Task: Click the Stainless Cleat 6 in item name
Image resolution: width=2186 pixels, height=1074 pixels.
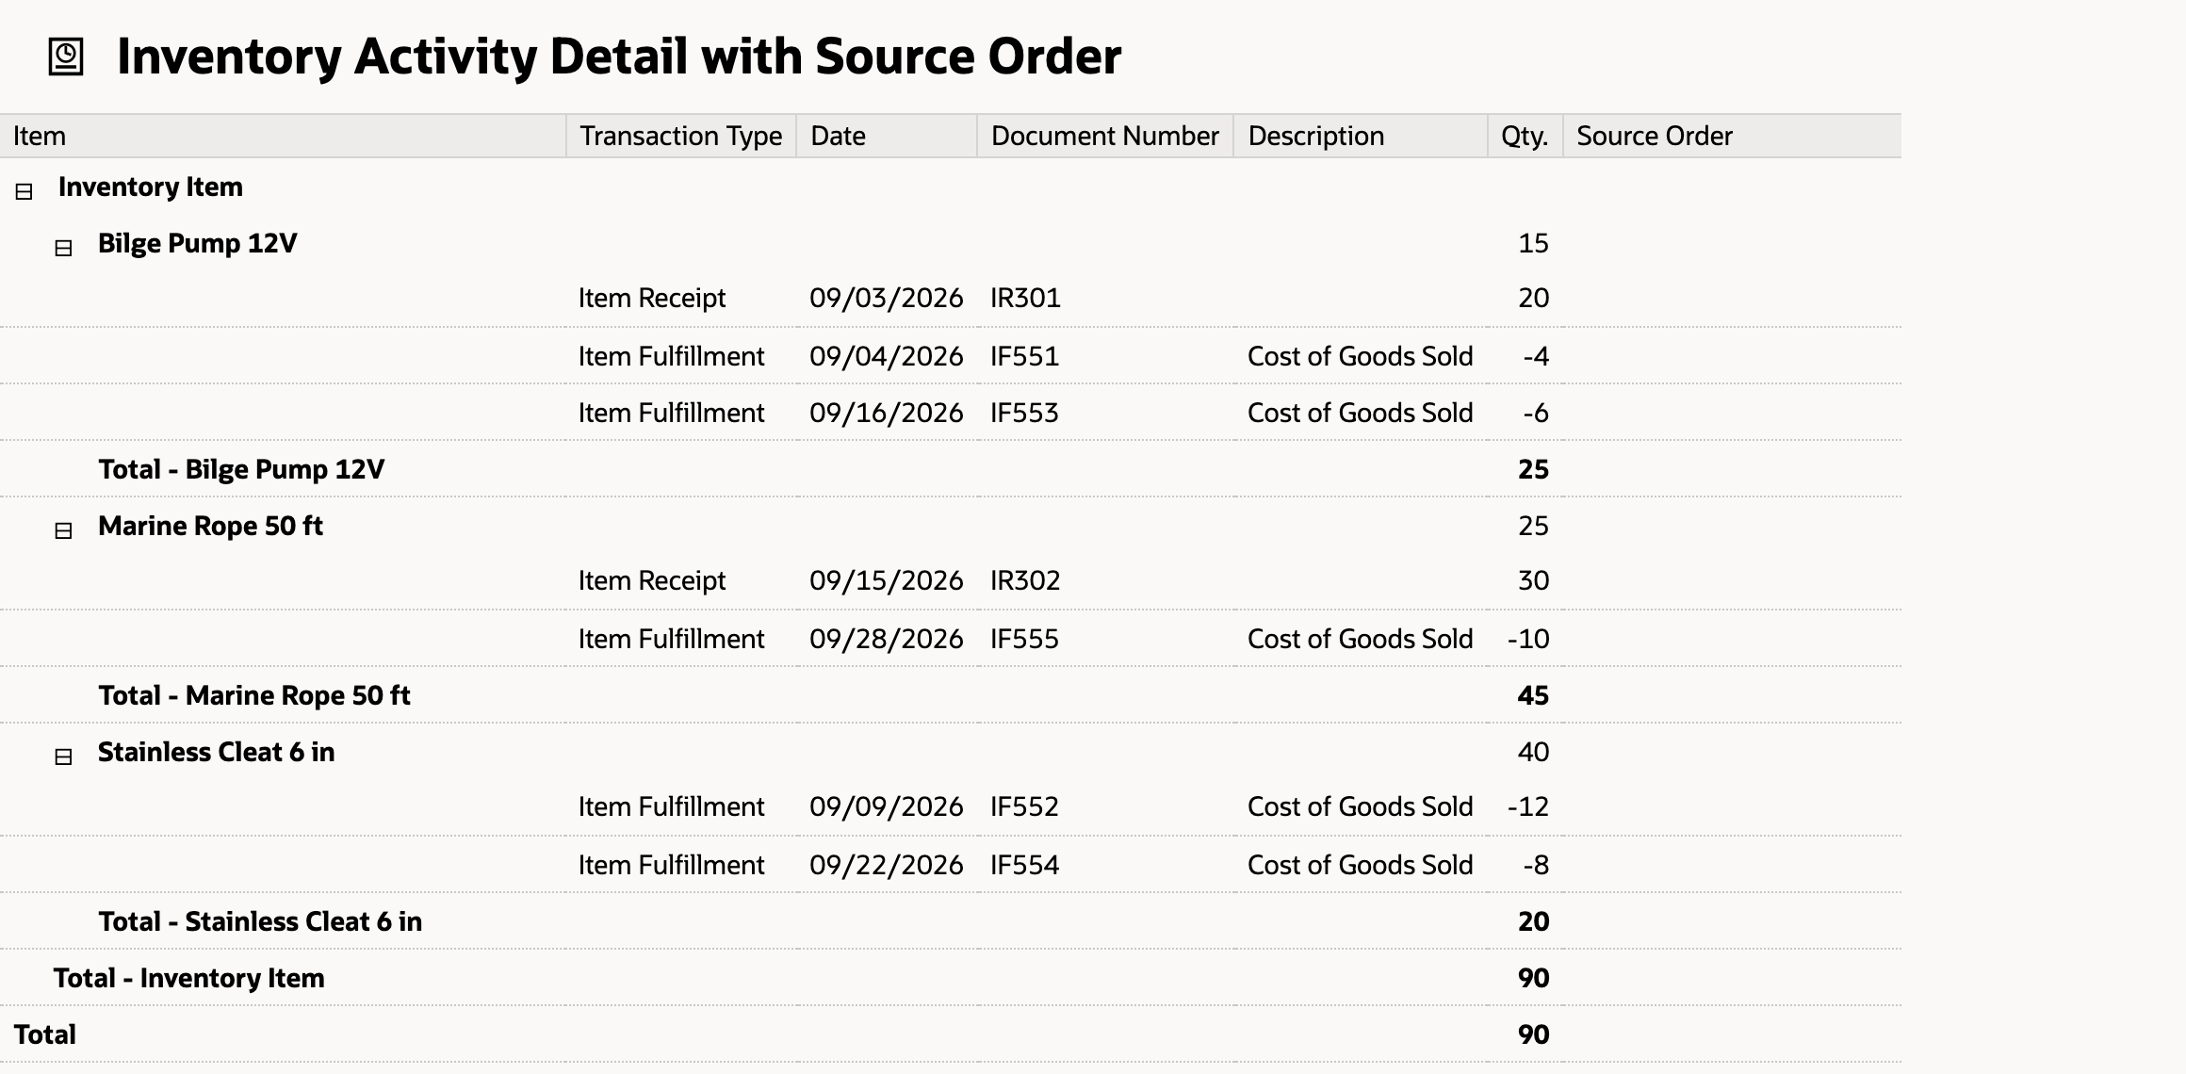Action: click(x=217, y=752)
